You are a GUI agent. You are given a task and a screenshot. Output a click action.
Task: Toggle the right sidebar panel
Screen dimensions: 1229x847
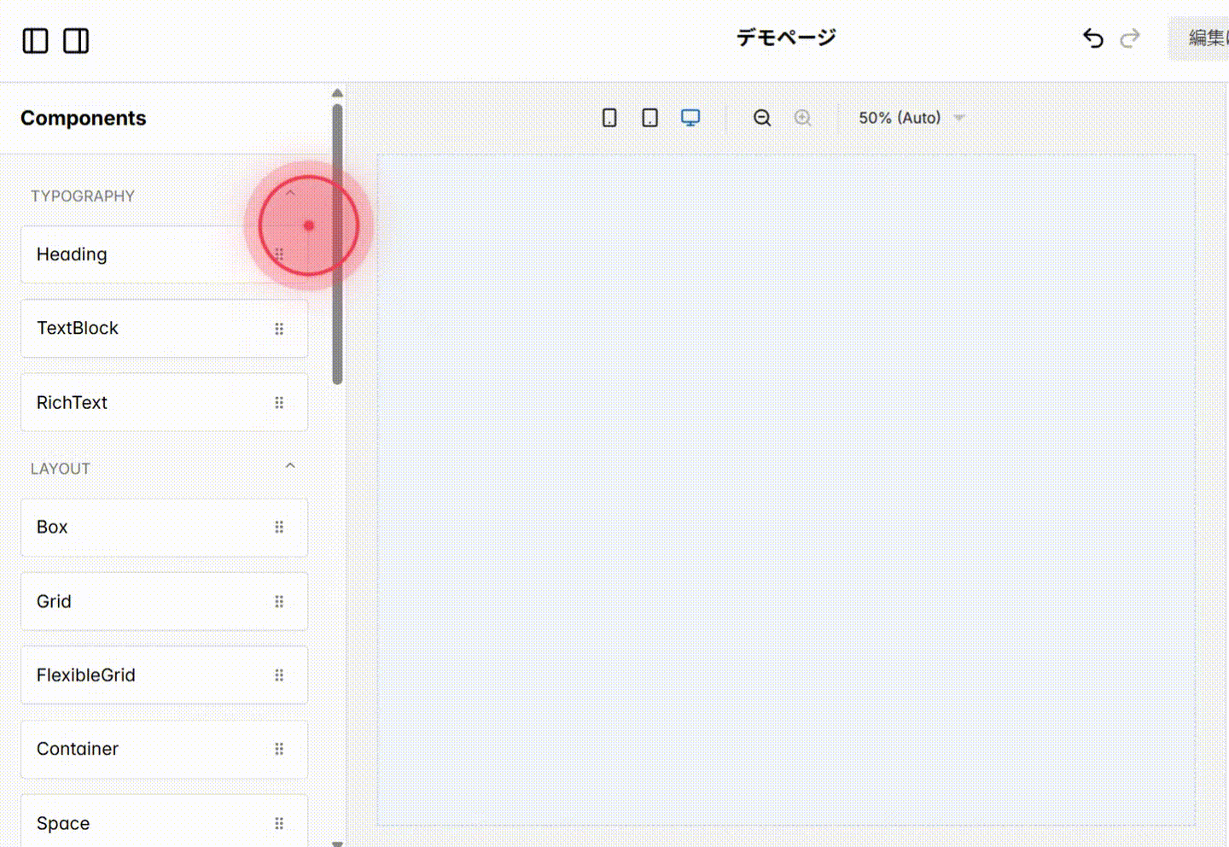(75, 40)
